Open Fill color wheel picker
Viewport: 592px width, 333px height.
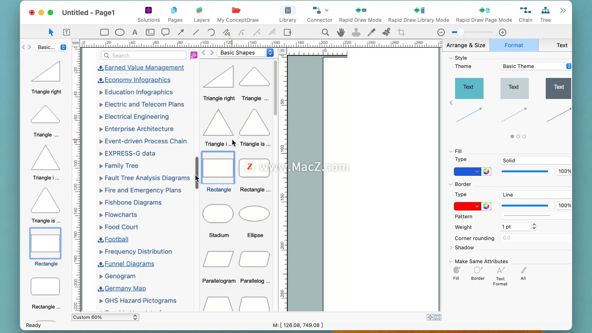(x=486, y=171)
